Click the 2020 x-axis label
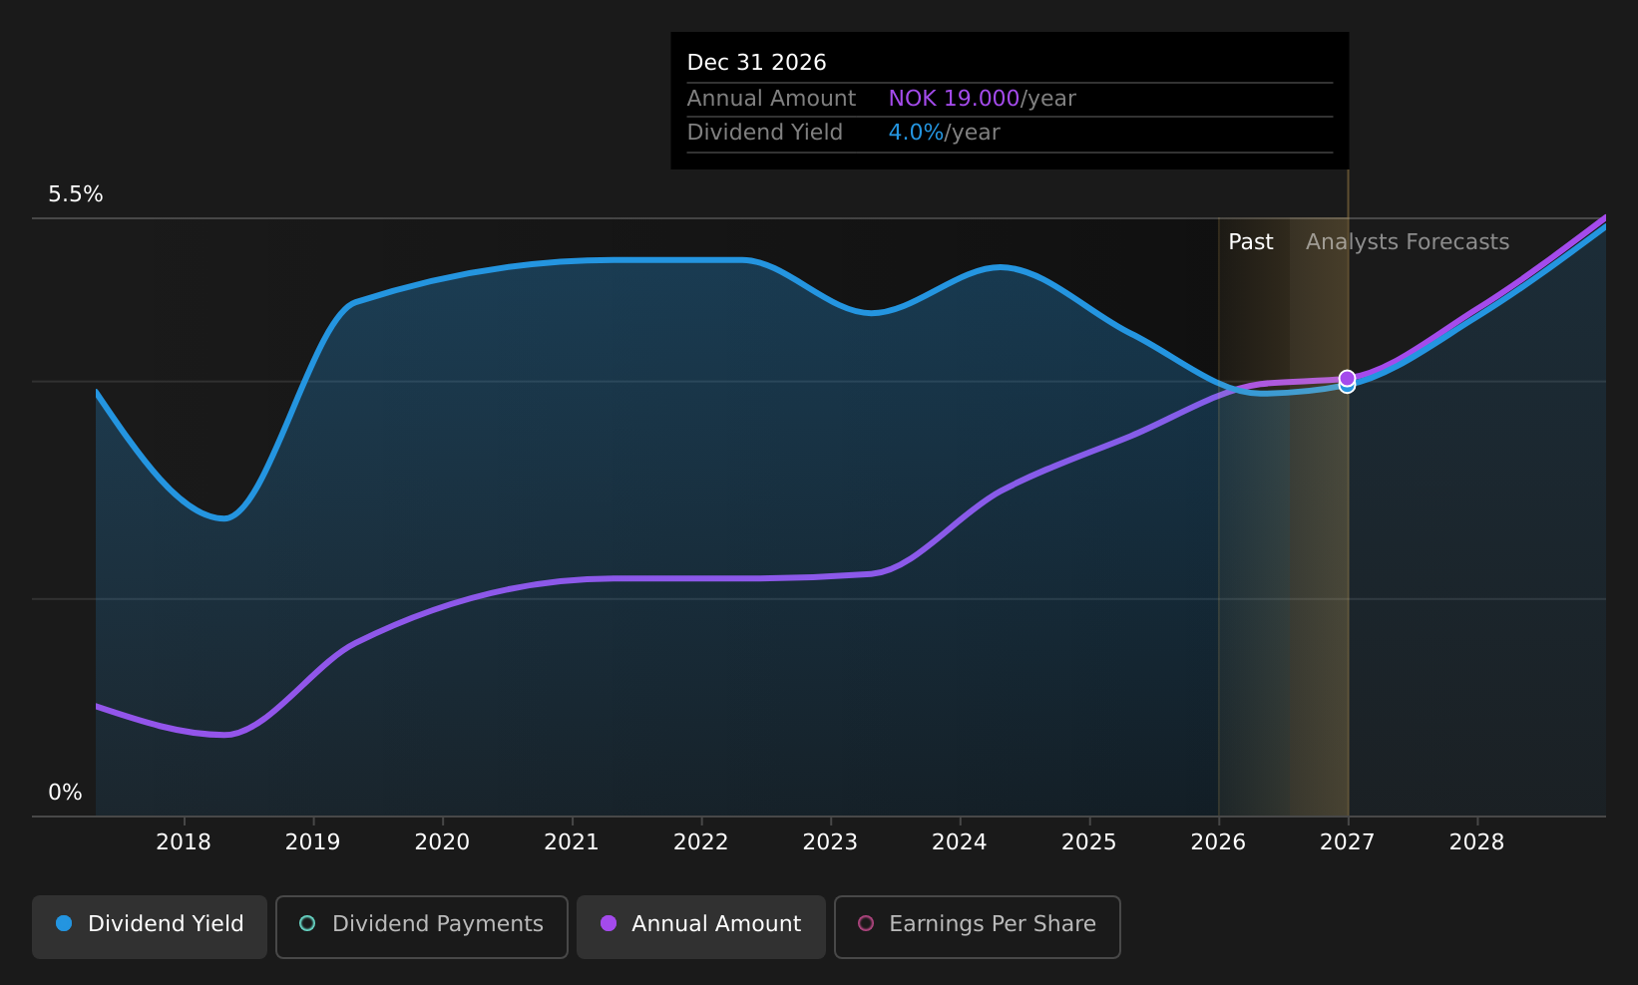 coord(442,842)
